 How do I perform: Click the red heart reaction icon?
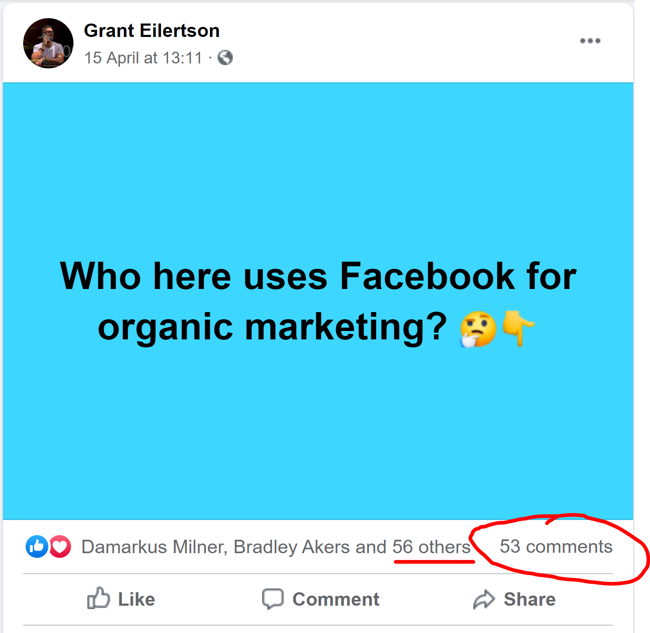tap(61, 546)
